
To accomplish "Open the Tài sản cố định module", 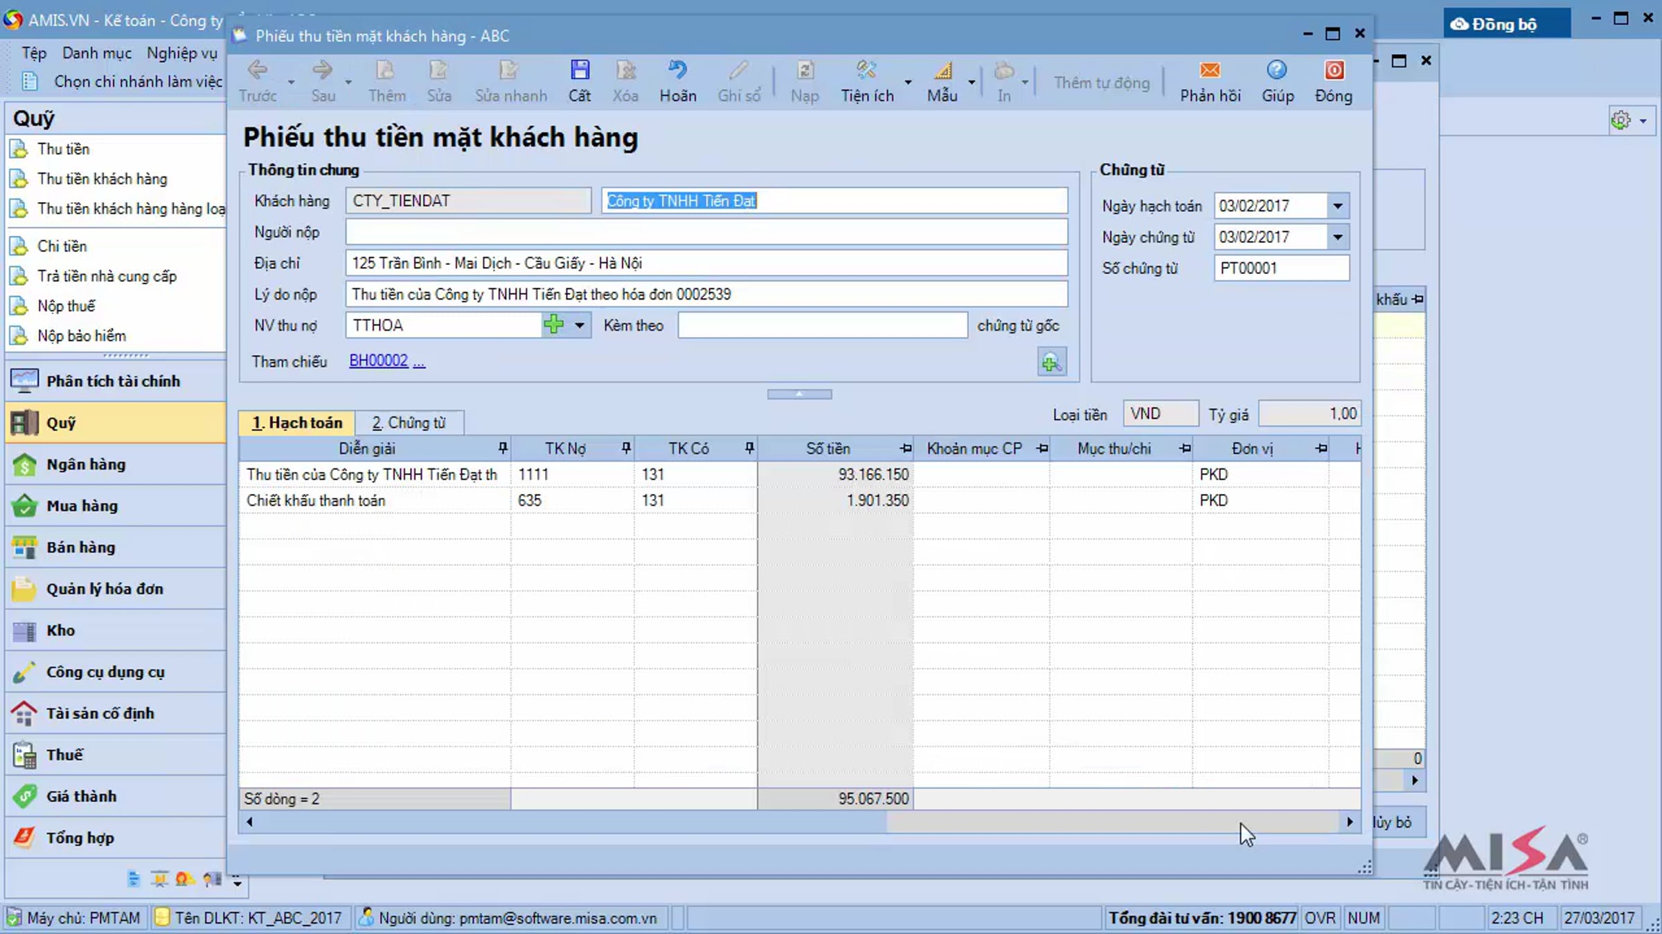I will pos(116,713).
